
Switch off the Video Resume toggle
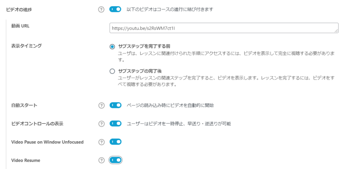115,160
